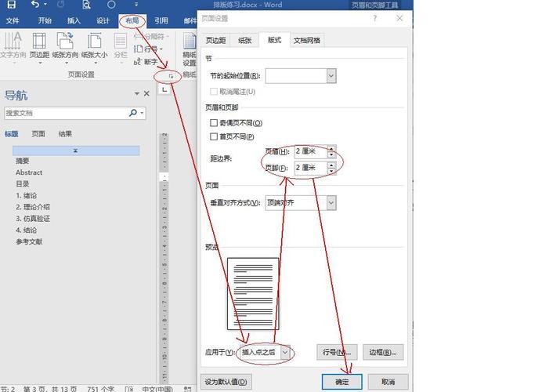Open the undo history dropdown arrow
The width and height of the screenshot is (542, 392).
[x=45, y=5]
